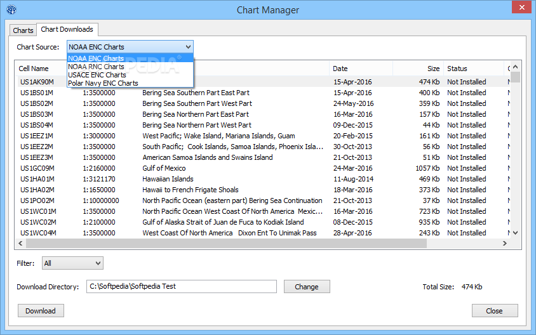Select Bering Sea Northern Part West Part
Screen dimensions: 536x335
(197, 126)
